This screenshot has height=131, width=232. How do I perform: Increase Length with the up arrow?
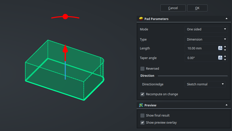[225, 47]
